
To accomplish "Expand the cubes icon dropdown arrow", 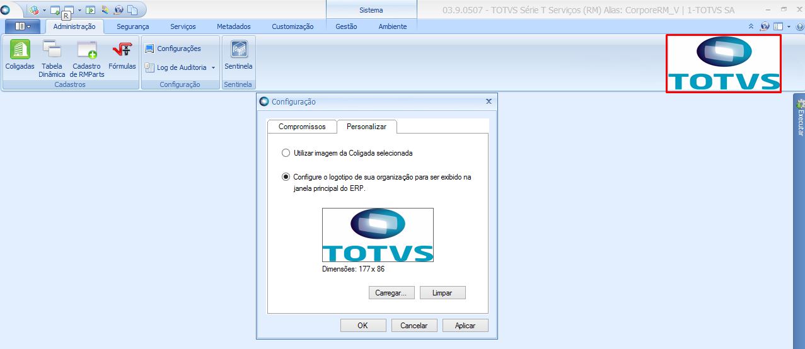I will (44, 10).
